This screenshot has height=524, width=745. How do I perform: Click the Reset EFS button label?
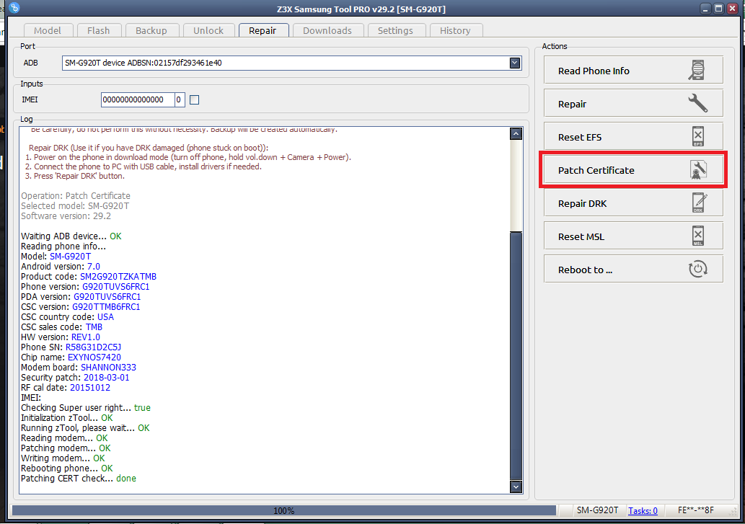(x=580, y=137)
